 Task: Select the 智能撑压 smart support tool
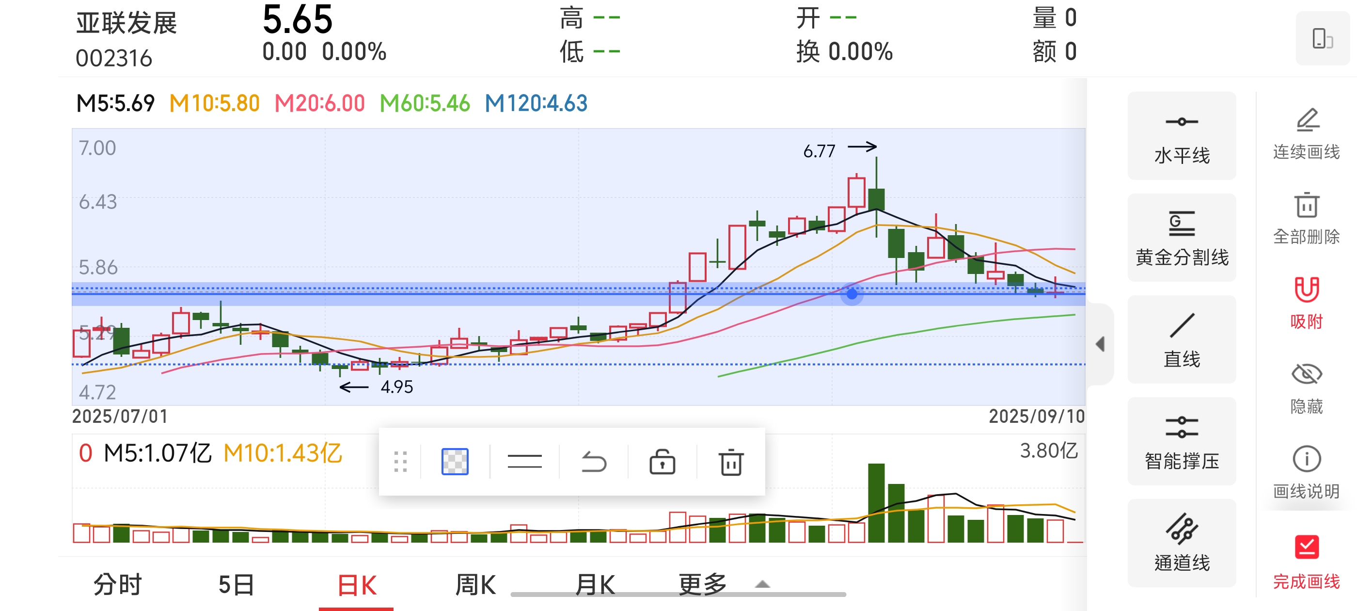(1182, 441)
